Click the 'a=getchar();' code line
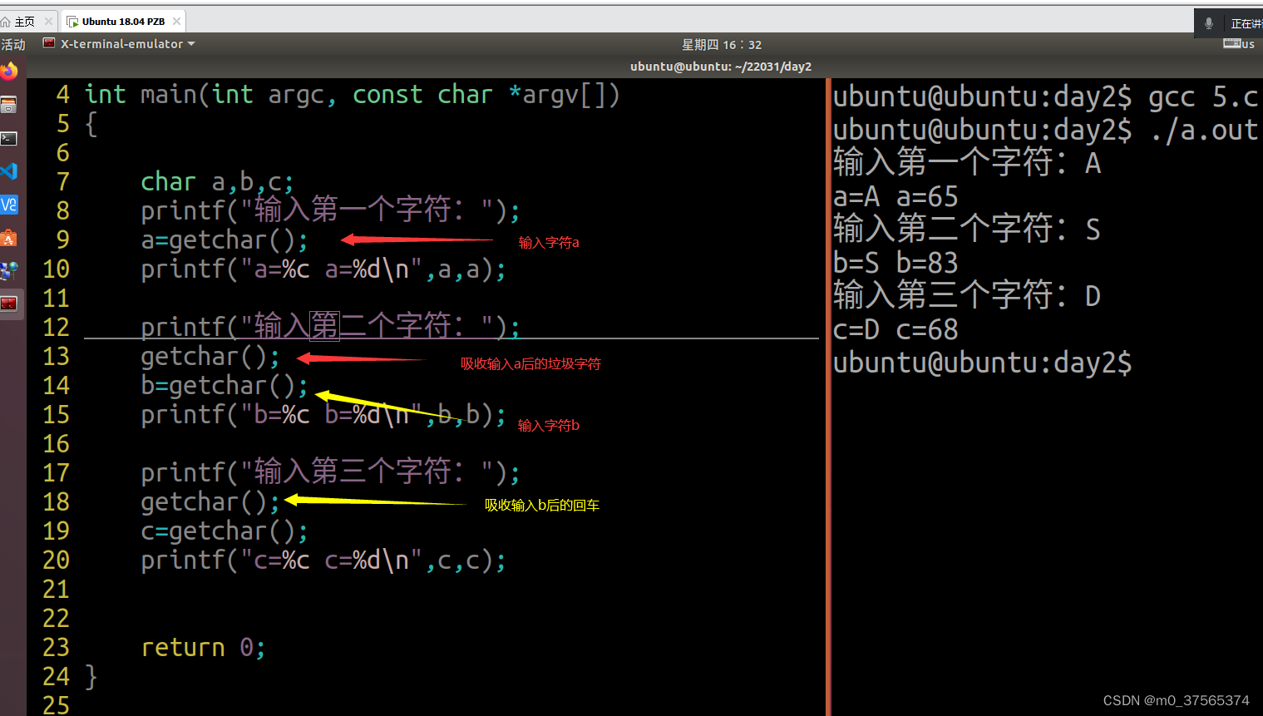Image resolution: width=1263 pixels, height=716 pixels. click(224, 240)
